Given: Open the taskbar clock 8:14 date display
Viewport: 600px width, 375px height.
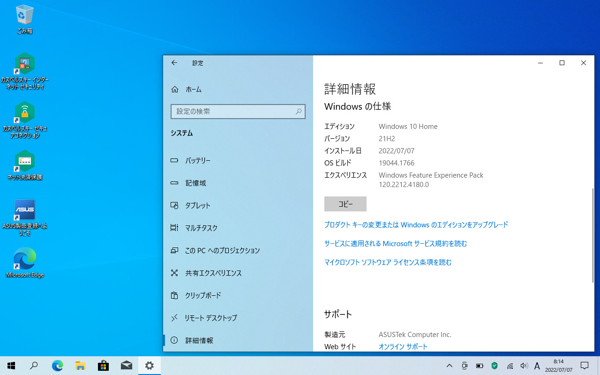Looking at the screenshot, I should coord(558,366).
